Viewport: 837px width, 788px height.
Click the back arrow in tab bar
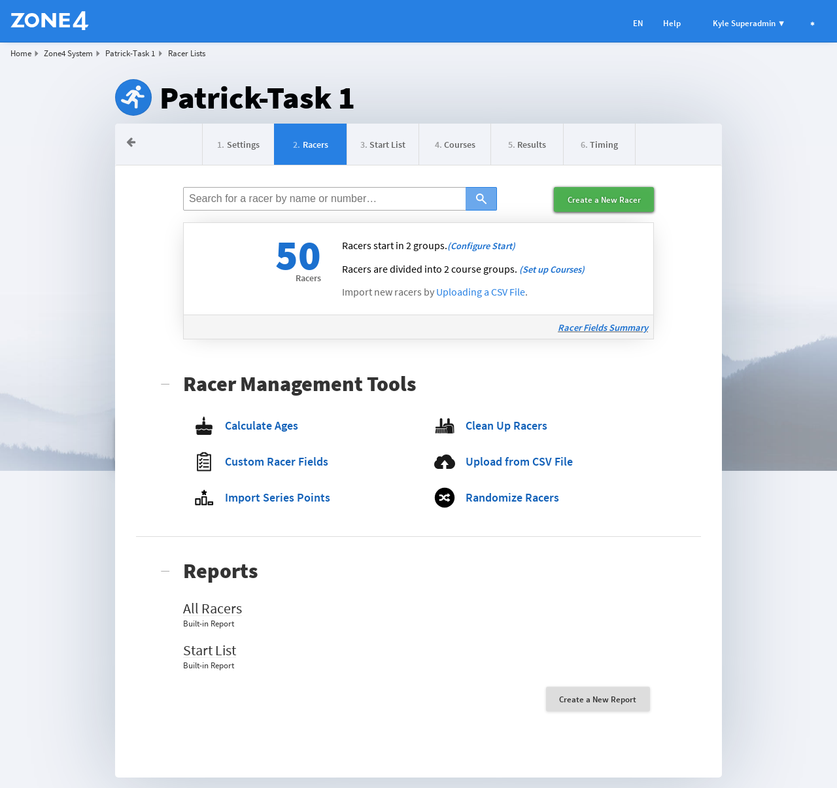click(x=131, y=143)
